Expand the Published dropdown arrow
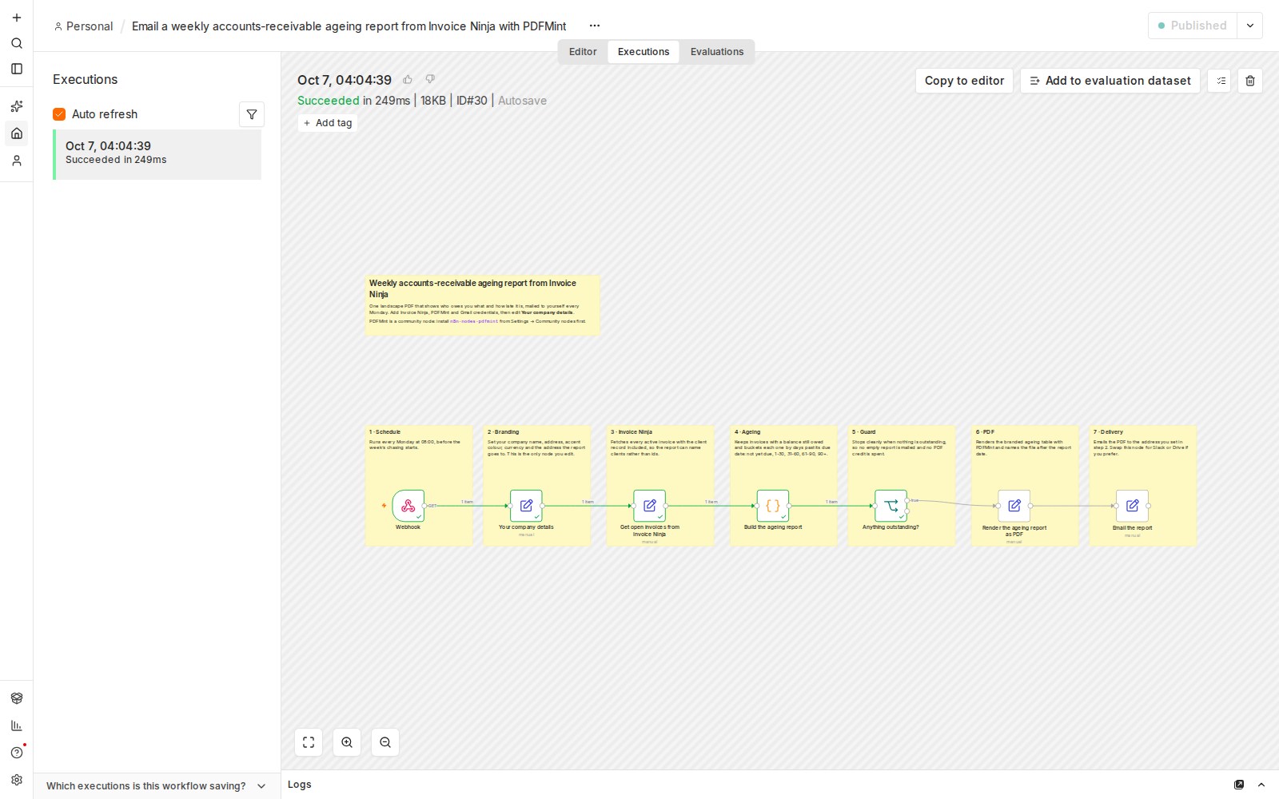 click(1250, 26)
